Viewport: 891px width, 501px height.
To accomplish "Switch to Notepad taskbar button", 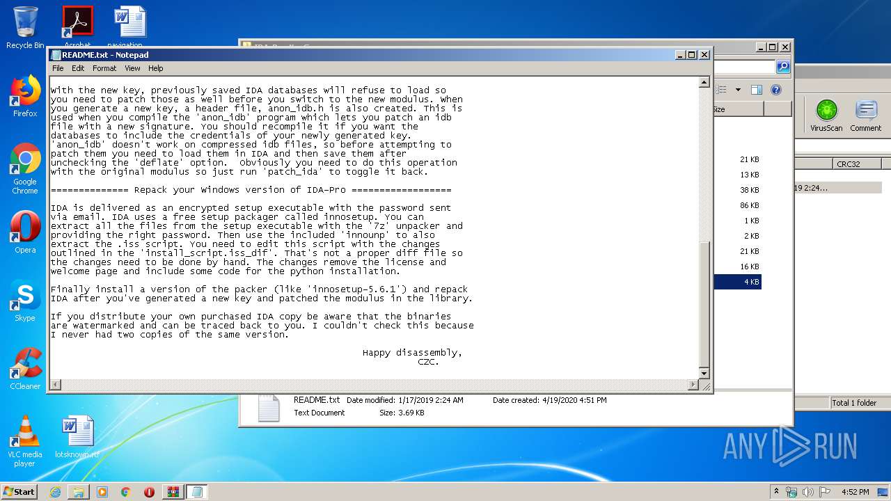I will [197, 492].
